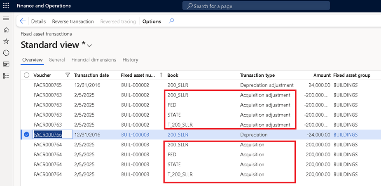Switch to the General tab
This screenshot has width=381, height=186.
56,60
